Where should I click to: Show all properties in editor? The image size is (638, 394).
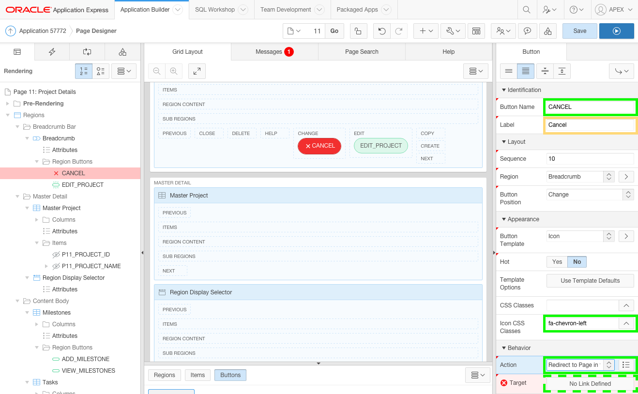coord(526,71)
